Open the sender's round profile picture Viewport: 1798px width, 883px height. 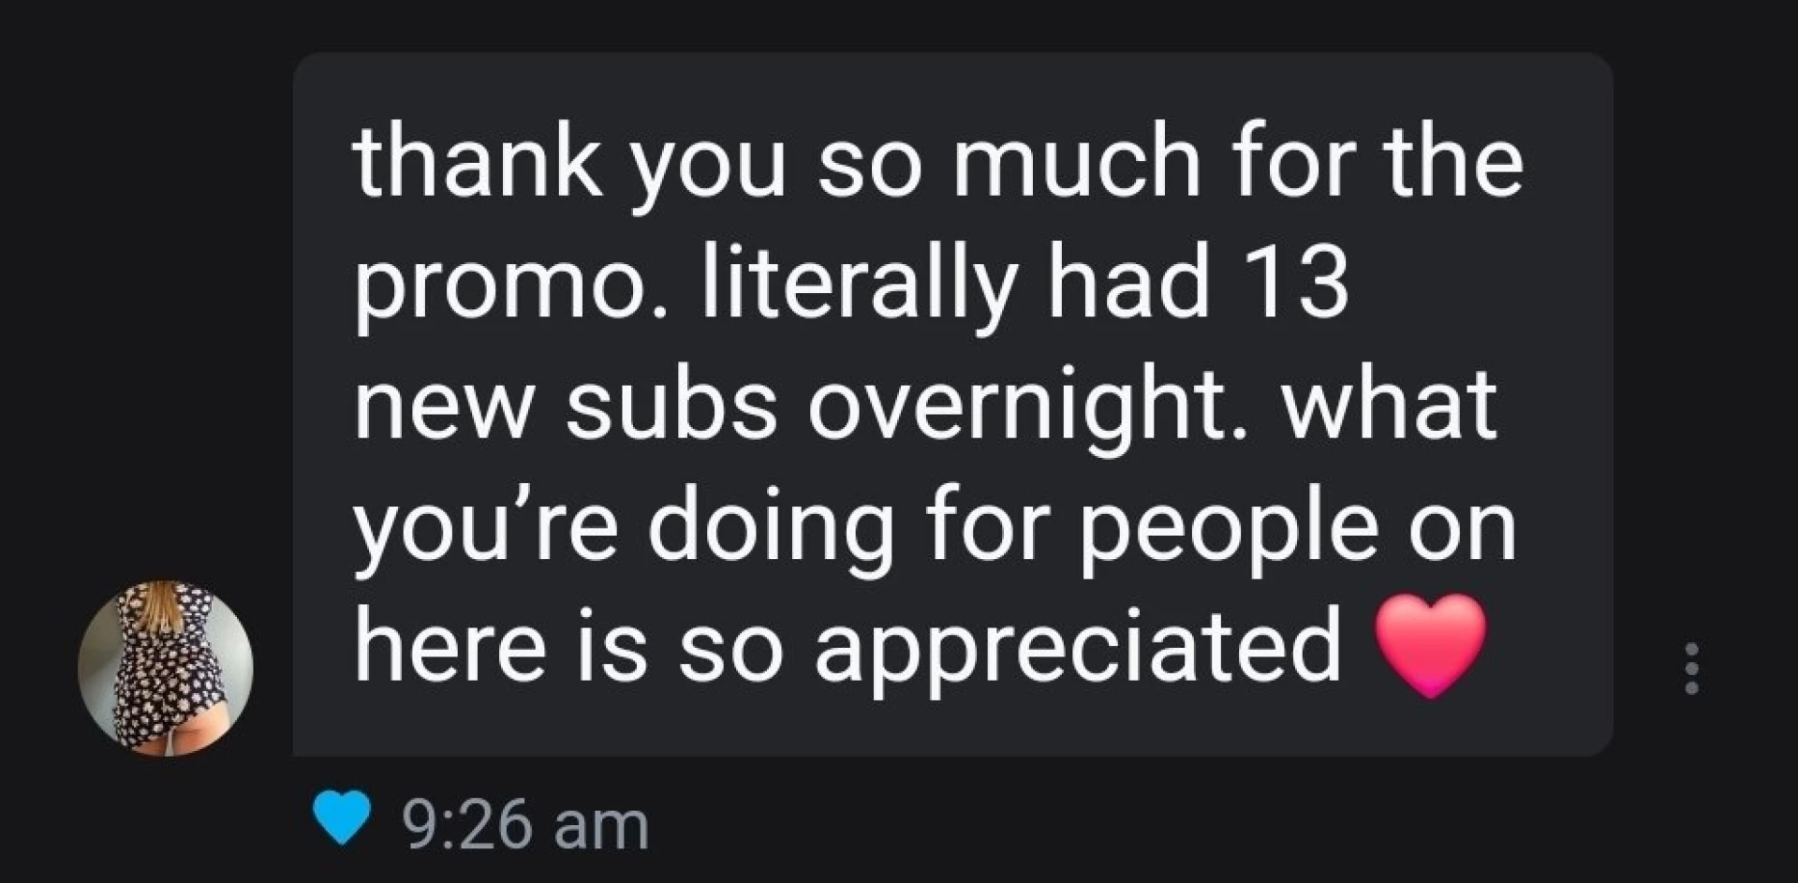point(166,667)
